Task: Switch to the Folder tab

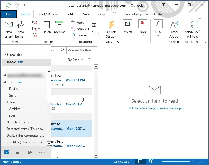Action: tap(71, 14)
